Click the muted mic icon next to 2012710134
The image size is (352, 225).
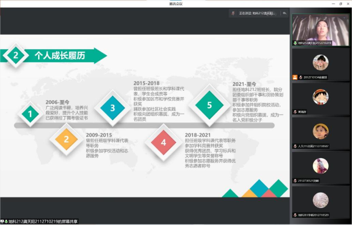[x=300, y=77]
